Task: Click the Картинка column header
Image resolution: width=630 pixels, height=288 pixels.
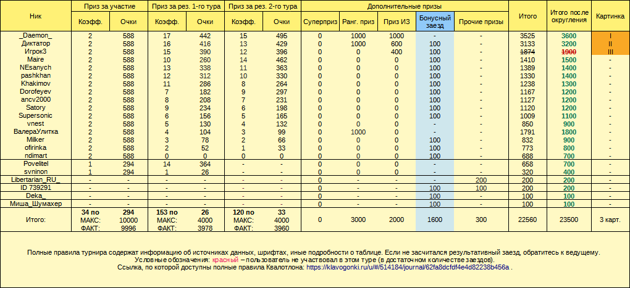Action: tap(610, 16)
